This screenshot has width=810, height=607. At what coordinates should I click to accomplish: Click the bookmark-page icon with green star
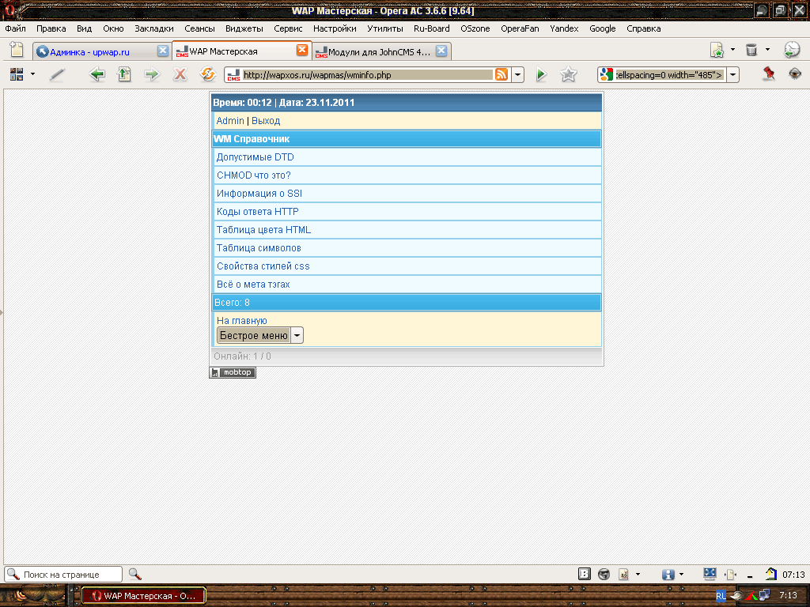717,50
